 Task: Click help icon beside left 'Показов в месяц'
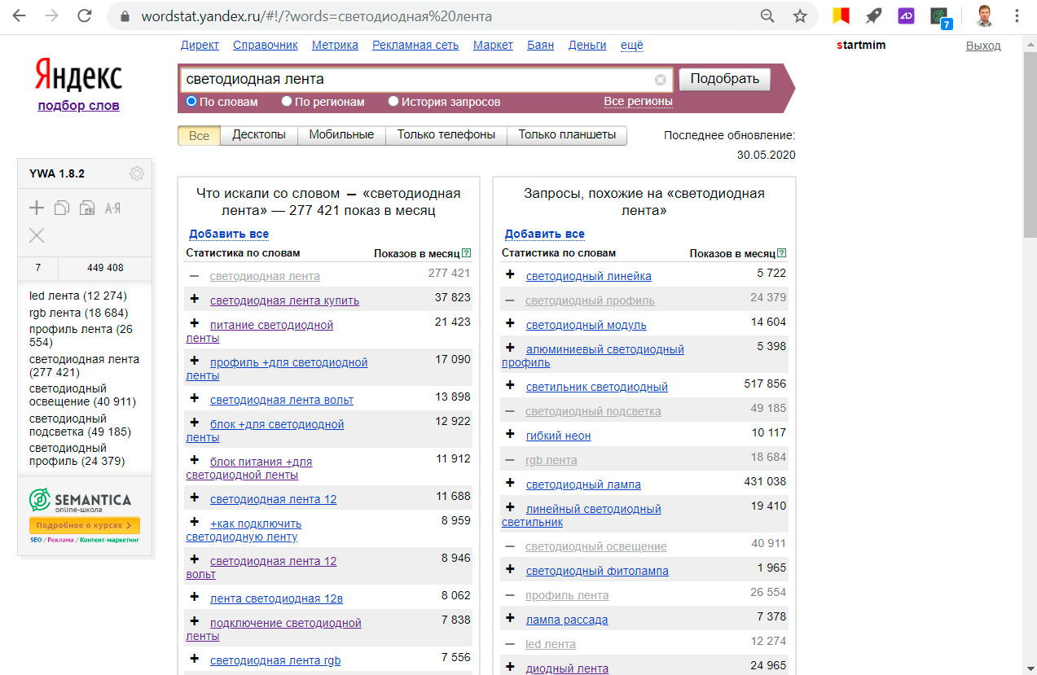[466, 253]
